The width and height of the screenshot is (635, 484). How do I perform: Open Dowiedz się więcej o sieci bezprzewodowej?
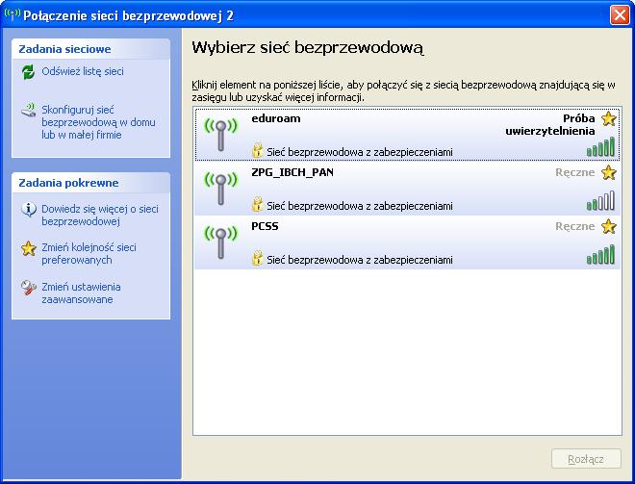pyautogui.click(x=100, y=216)
